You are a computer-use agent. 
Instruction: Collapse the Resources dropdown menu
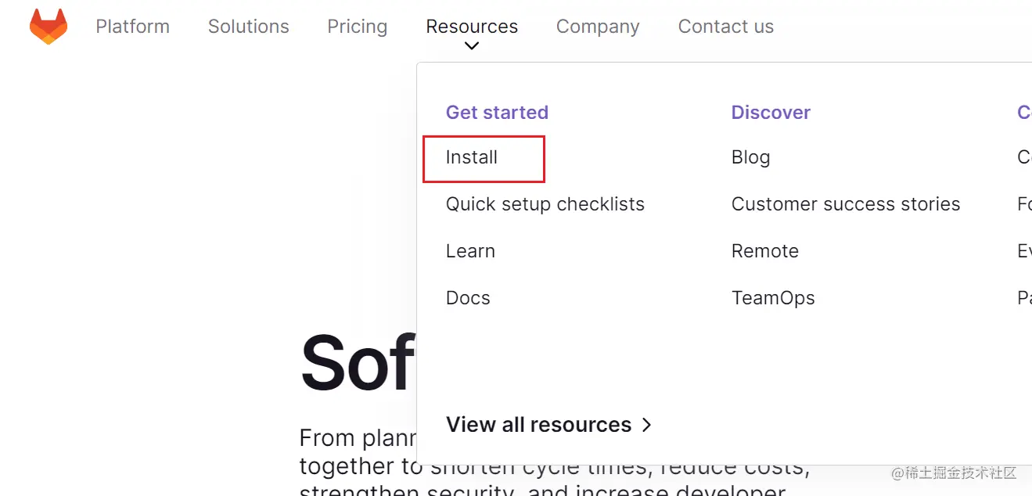pos(471,27)
